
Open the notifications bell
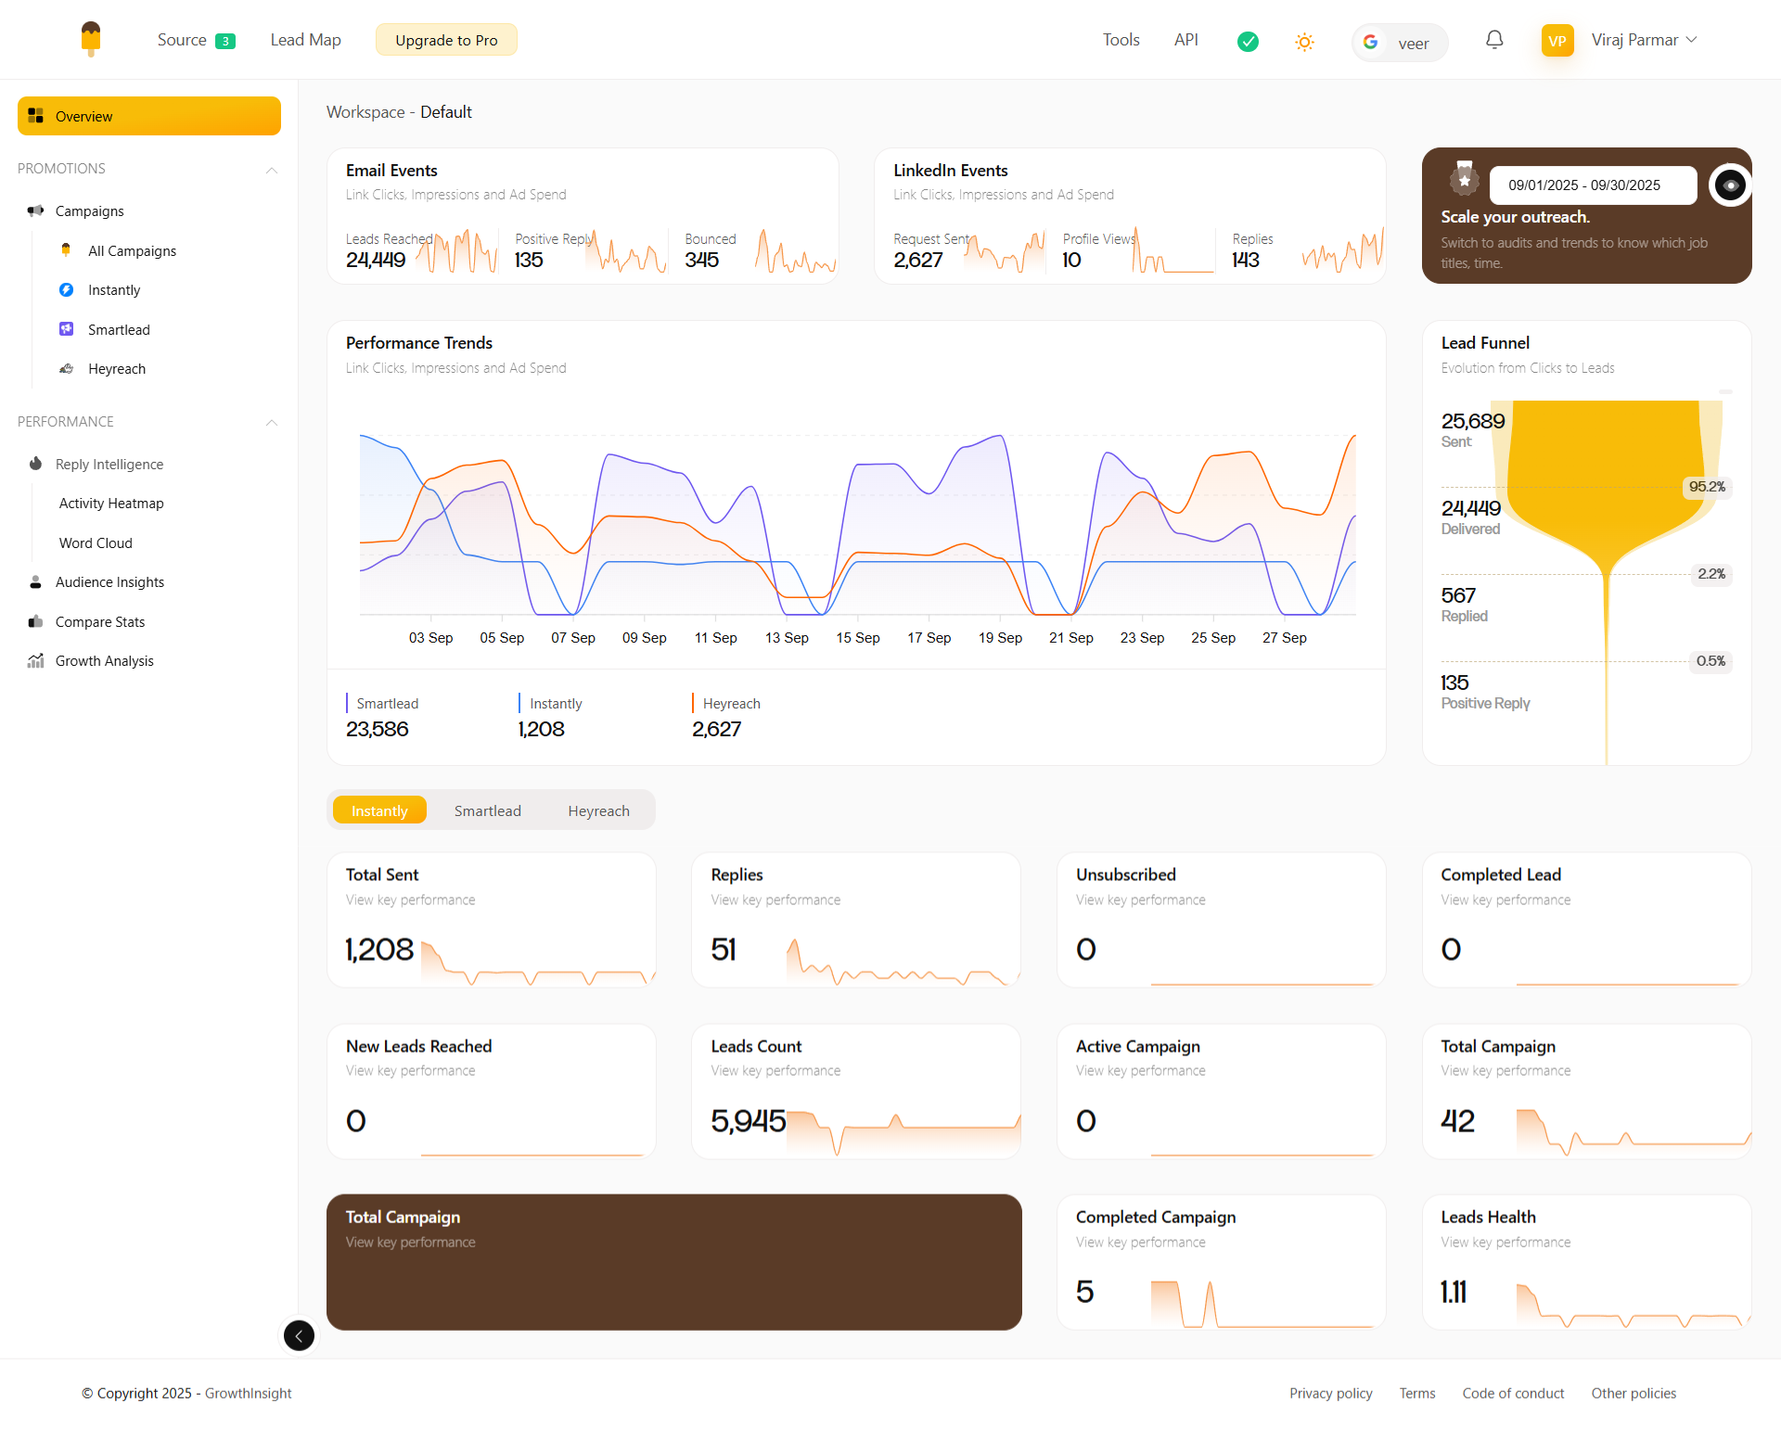pyautogui.click(x=1493, y=40)
